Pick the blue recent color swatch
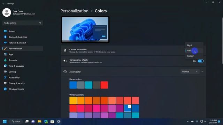 (73, 85)
